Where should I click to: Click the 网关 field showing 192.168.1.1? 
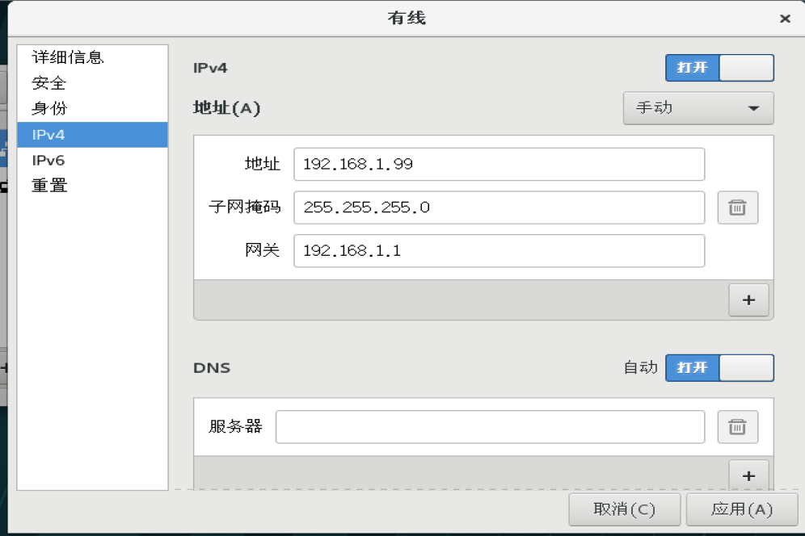(x=499, y=251)
